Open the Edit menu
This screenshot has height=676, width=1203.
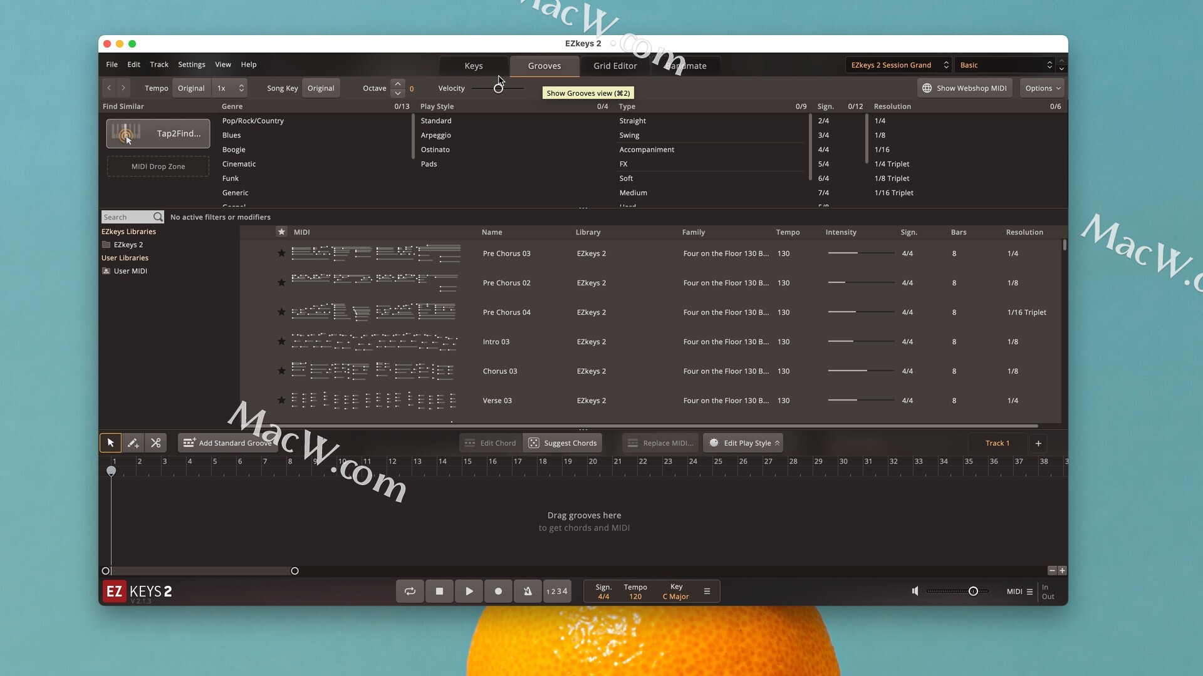tap(133, 64)
